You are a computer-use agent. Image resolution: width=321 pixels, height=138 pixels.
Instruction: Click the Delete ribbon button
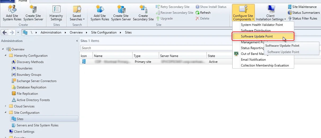[203, 18]
